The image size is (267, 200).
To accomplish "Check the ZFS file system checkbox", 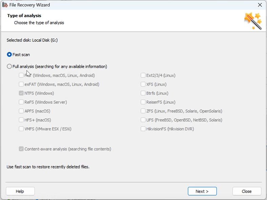I will 143,111.
